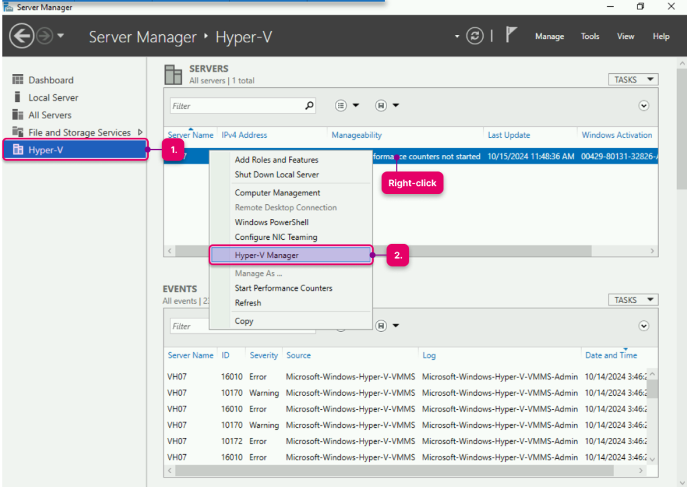
Task: Open the Manage menu
Action: [549, 36]
